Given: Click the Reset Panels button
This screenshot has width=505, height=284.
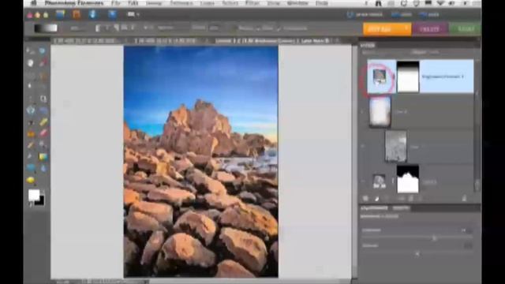Looking at the screenshot, I should coord(365,15).
